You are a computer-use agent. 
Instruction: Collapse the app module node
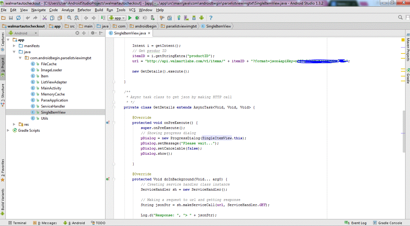pos(8,40)
